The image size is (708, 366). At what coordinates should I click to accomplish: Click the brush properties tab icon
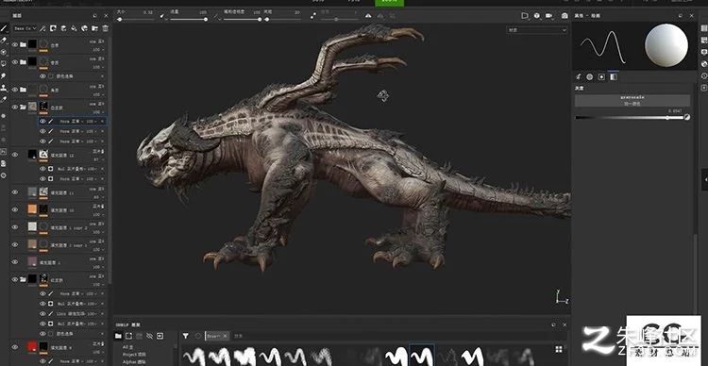[579, 76]
